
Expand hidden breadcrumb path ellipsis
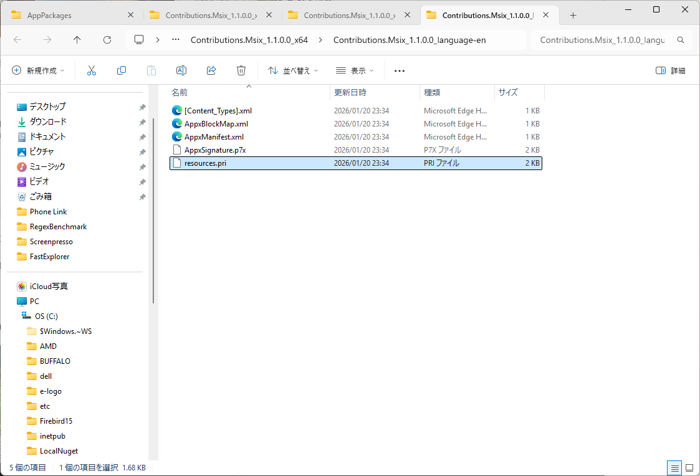pos(176,40)
